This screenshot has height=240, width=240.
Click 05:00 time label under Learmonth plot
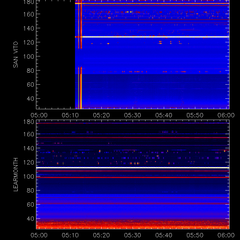pyautogui.click(x=39, y=235)
